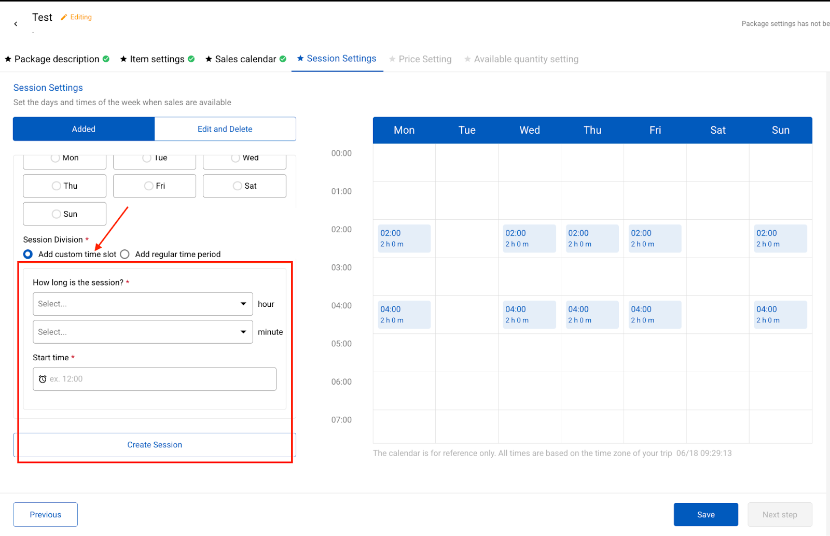Click the Create Session button

click(x=155, y=445)
